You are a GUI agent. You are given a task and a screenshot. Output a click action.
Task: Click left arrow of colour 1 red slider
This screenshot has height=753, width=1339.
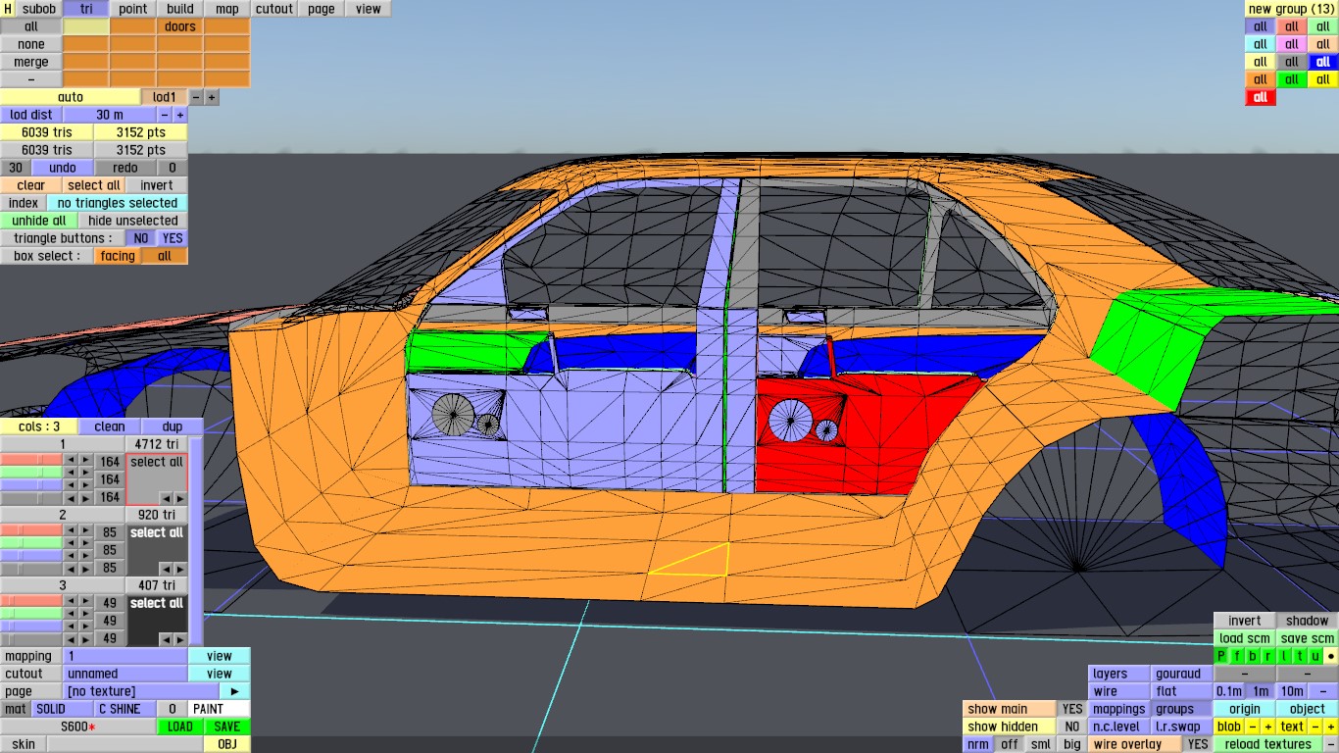pyautogui.click(x=71, y=461)
